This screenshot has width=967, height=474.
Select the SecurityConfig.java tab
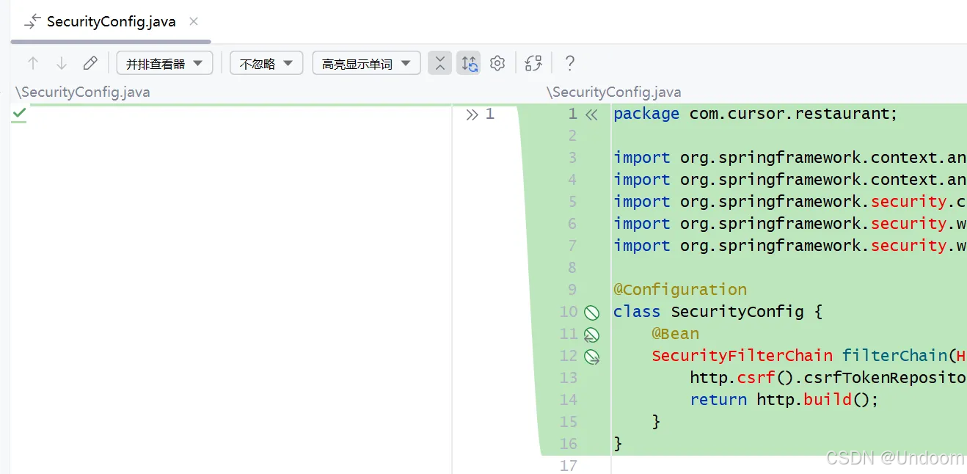click(x=111, y=21)
